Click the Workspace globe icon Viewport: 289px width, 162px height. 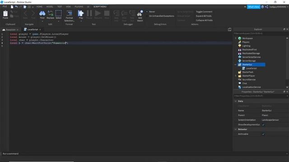click(x=240, y=38)
